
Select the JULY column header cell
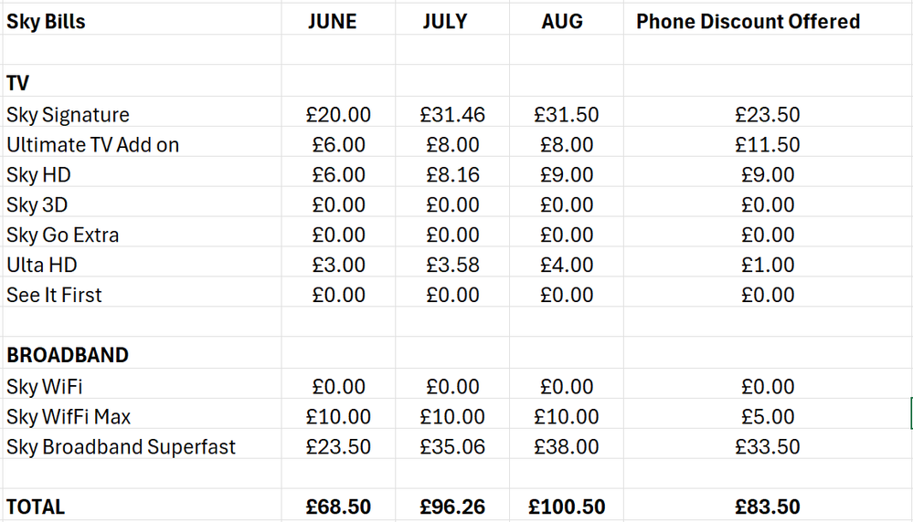(x=452, y=22)
